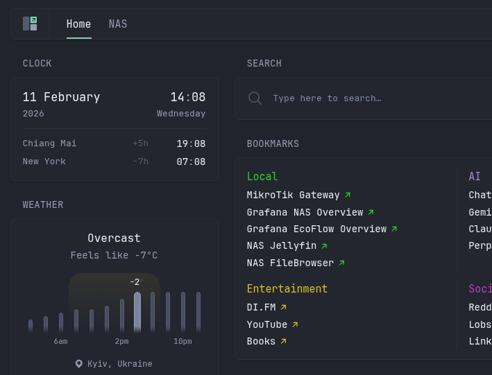Select the Home tab
492x375 pixels.
78,24
